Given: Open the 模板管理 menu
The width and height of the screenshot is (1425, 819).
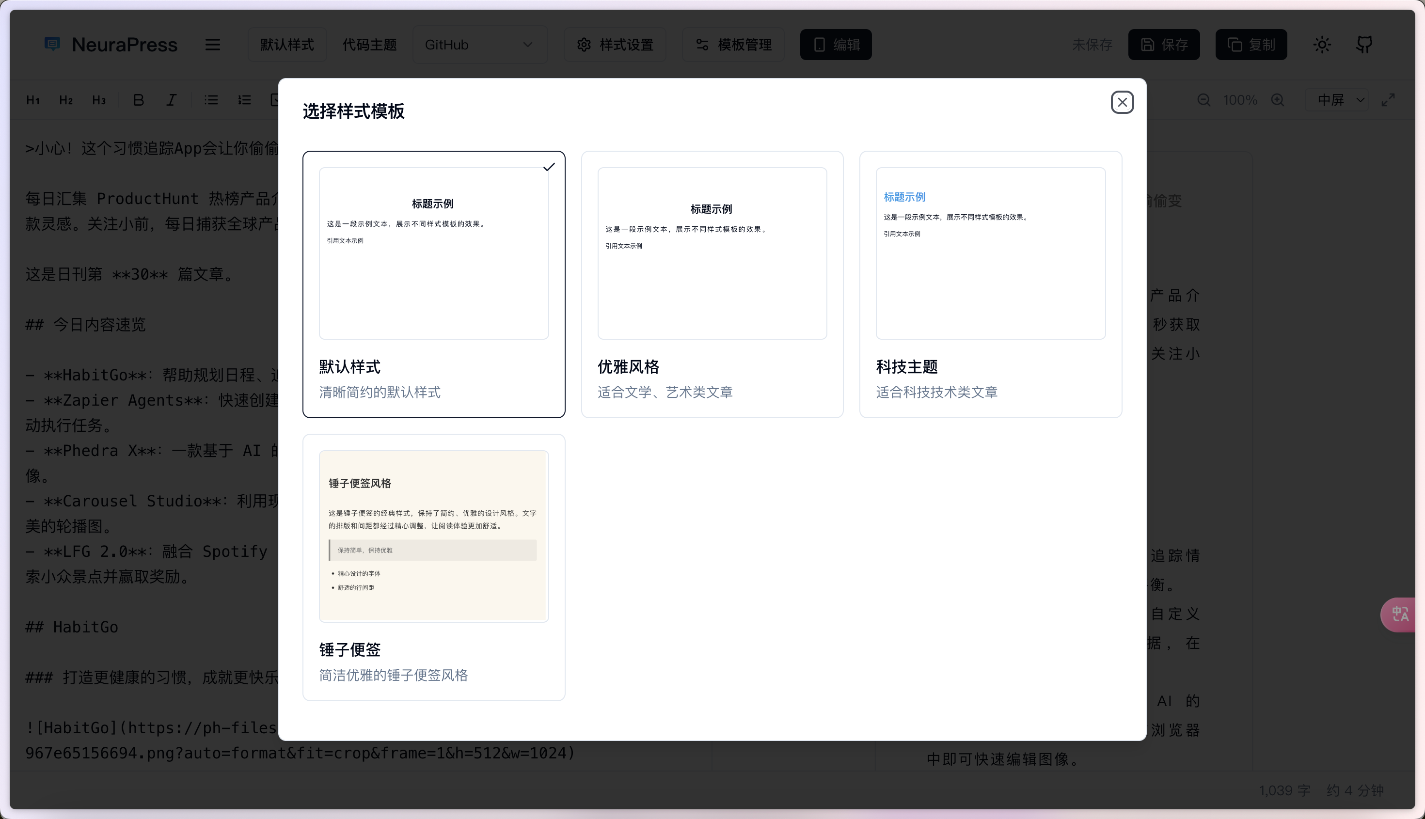Looking at the screenshot, I should click(733, 45).
